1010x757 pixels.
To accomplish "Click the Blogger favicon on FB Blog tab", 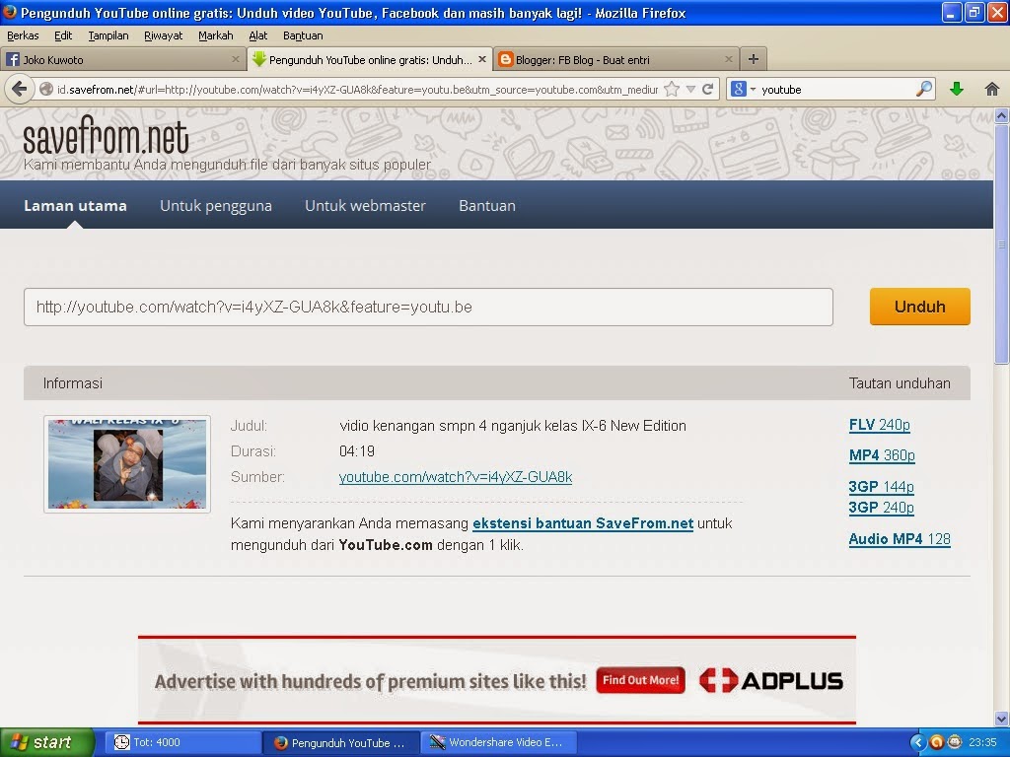I will 506,59.
